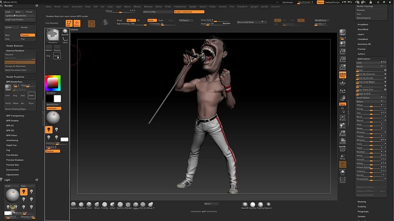Choose the Orb_Cracks brush
Screen dimensions: 394x221
coord(143,205)
